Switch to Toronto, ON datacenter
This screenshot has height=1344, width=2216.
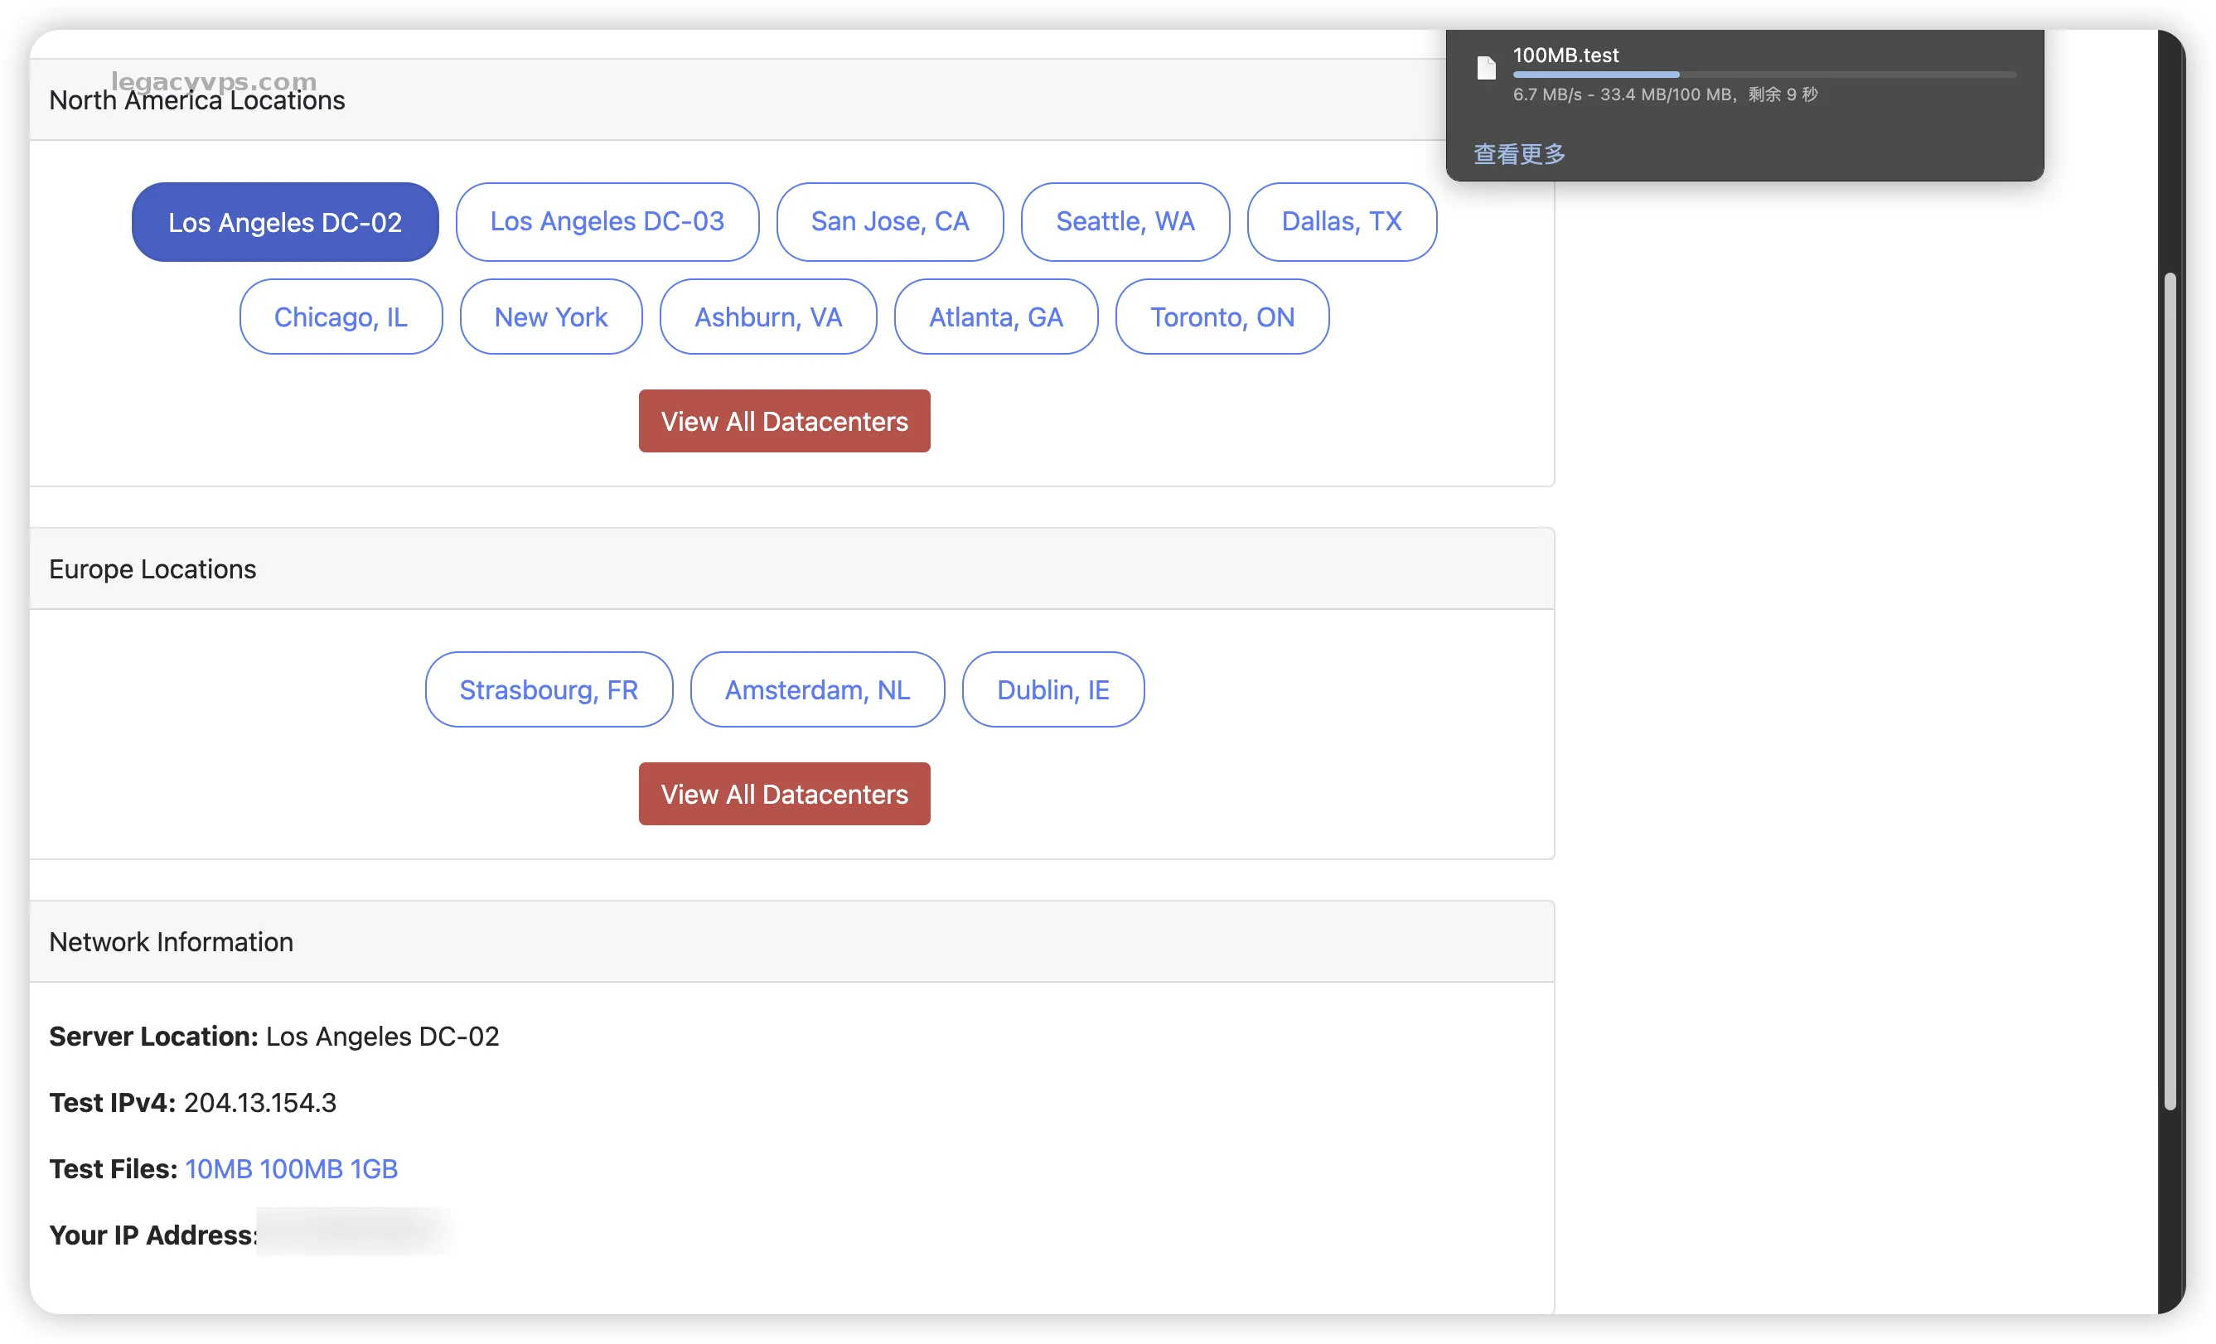click(1222, 317)
